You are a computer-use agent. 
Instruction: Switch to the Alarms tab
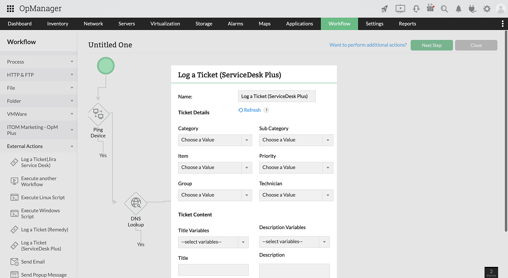[x=235, y=24]
